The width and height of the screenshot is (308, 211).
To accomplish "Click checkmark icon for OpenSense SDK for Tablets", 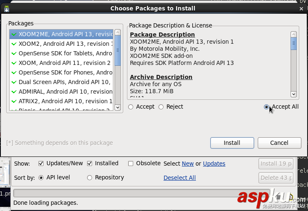I will click(14, 53).
